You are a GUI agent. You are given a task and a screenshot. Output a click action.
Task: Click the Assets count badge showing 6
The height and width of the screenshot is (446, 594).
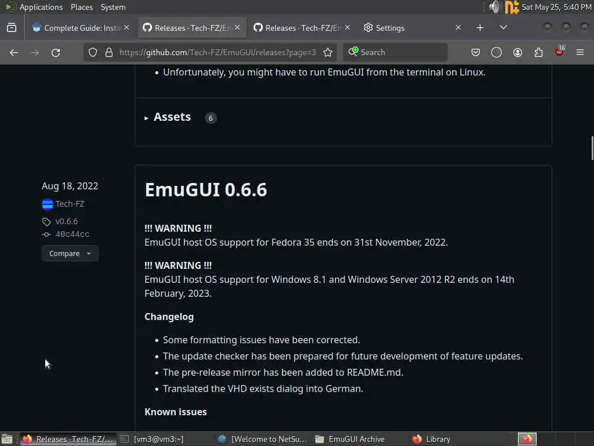point(211,118)
